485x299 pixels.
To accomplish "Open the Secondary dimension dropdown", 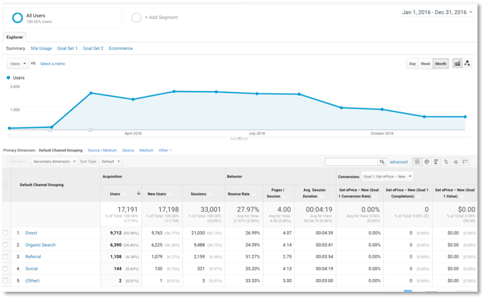I will click(x=54, y=161).
